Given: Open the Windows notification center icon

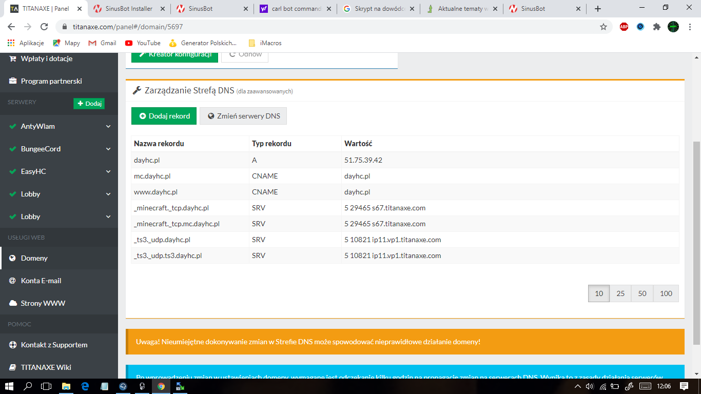Looking at the screenshot, I should (x=684, y=386).
